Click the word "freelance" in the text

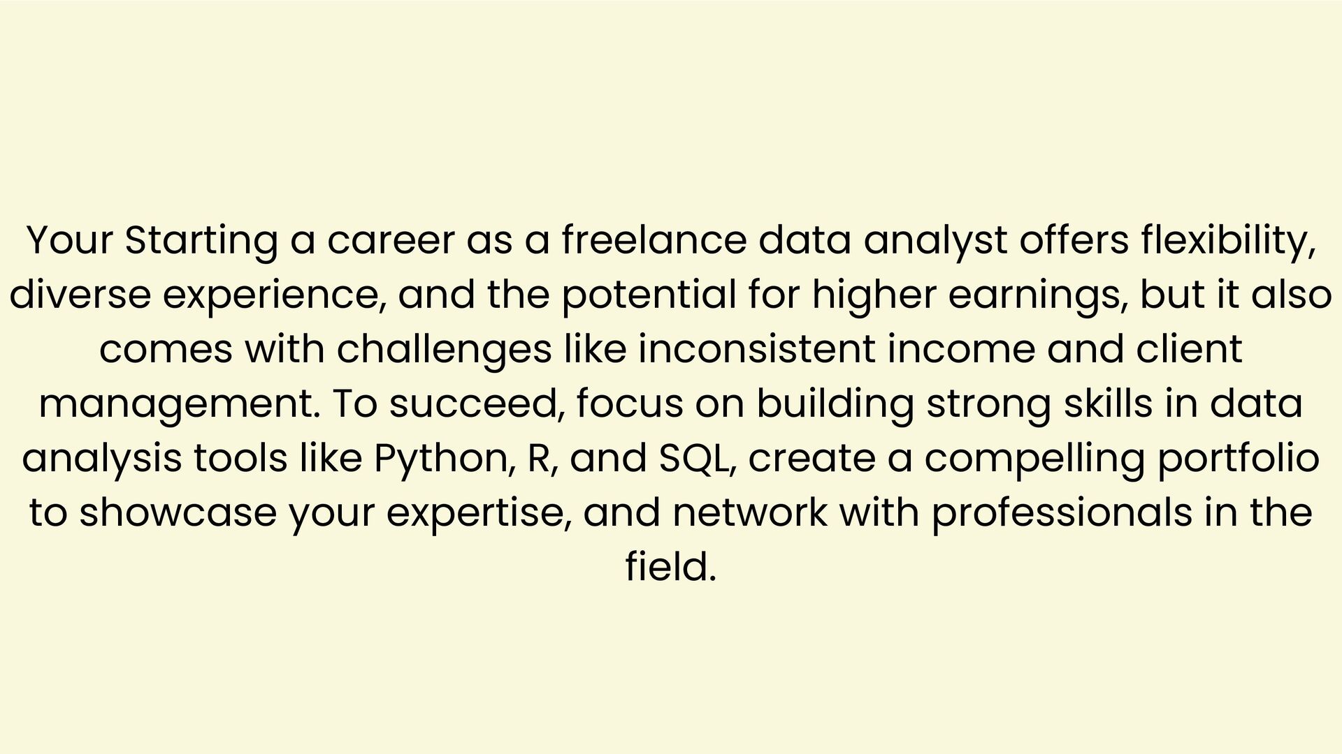654,240
